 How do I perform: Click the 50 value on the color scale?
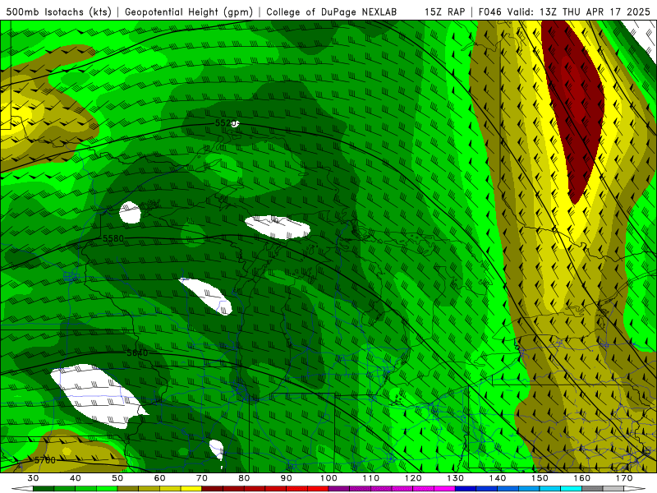[117, 478]
